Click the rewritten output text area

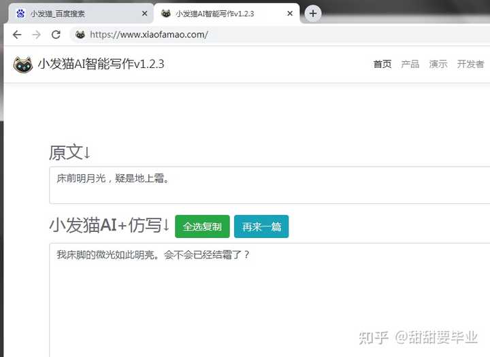[x=269, y=300]
